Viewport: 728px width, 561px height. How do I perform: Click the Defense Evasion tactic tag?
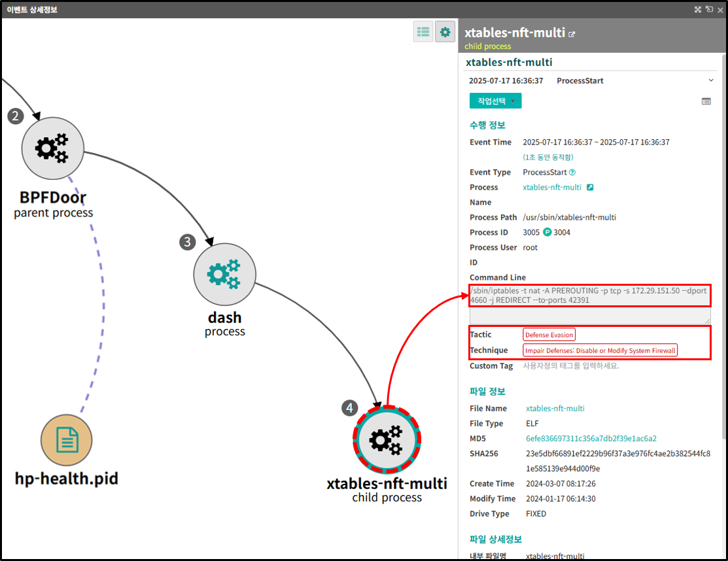coord(549,335)
